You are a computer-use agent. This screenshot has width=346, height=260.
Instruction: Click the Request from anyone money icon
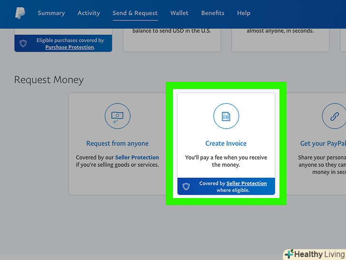(x=117, y=116)
